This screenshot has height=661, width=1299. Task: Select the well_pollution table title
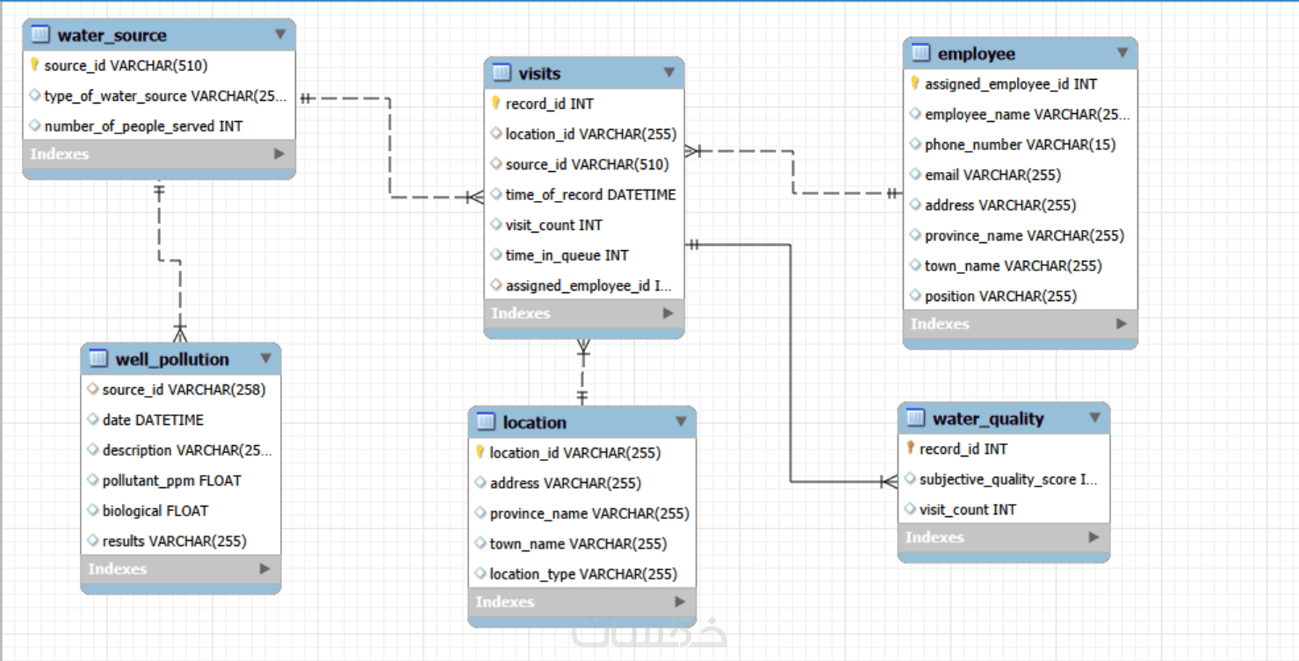pos(172,360)
